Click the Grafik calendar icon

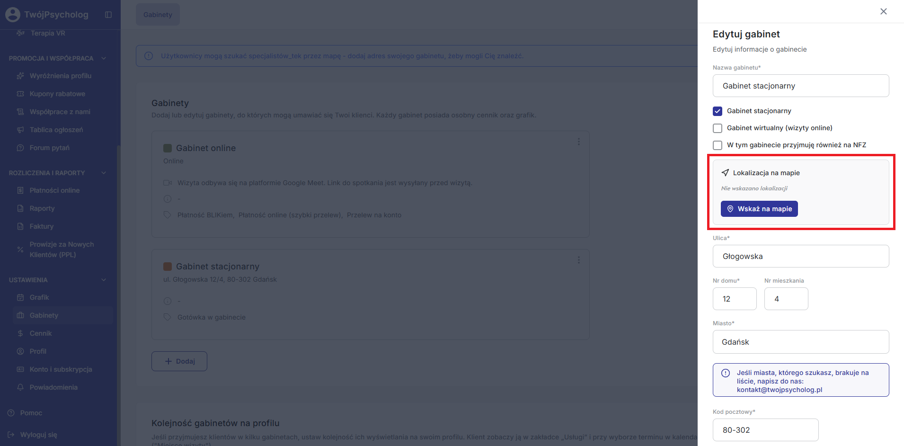(x=20, y=297)
